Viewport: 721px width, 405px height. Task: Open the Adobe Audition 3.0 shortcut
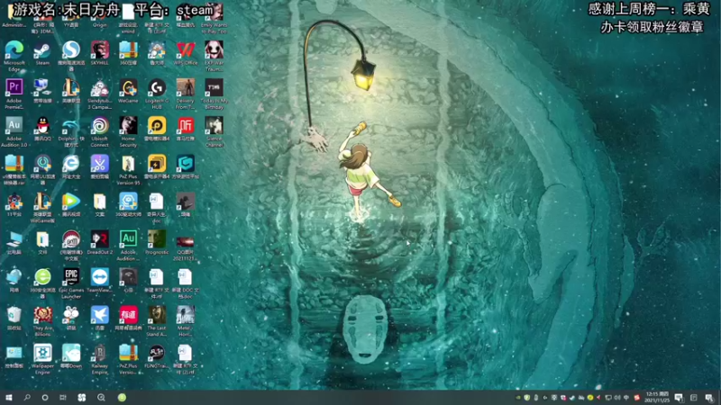tap(14, 130)
